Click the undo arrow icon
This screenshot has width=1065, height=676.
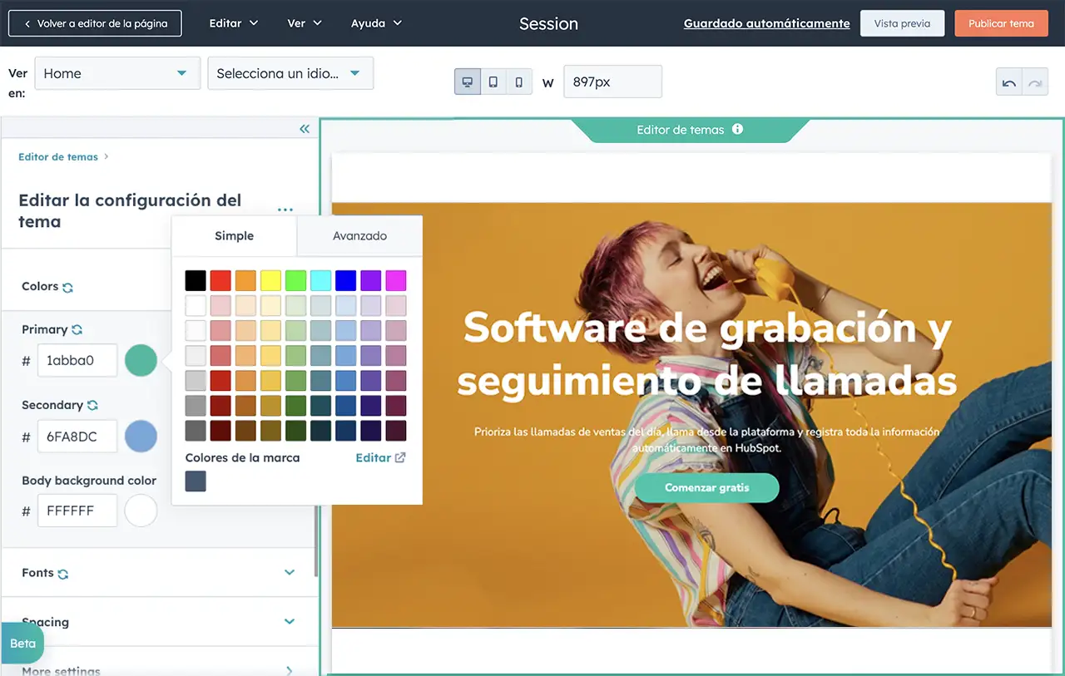1009,82
